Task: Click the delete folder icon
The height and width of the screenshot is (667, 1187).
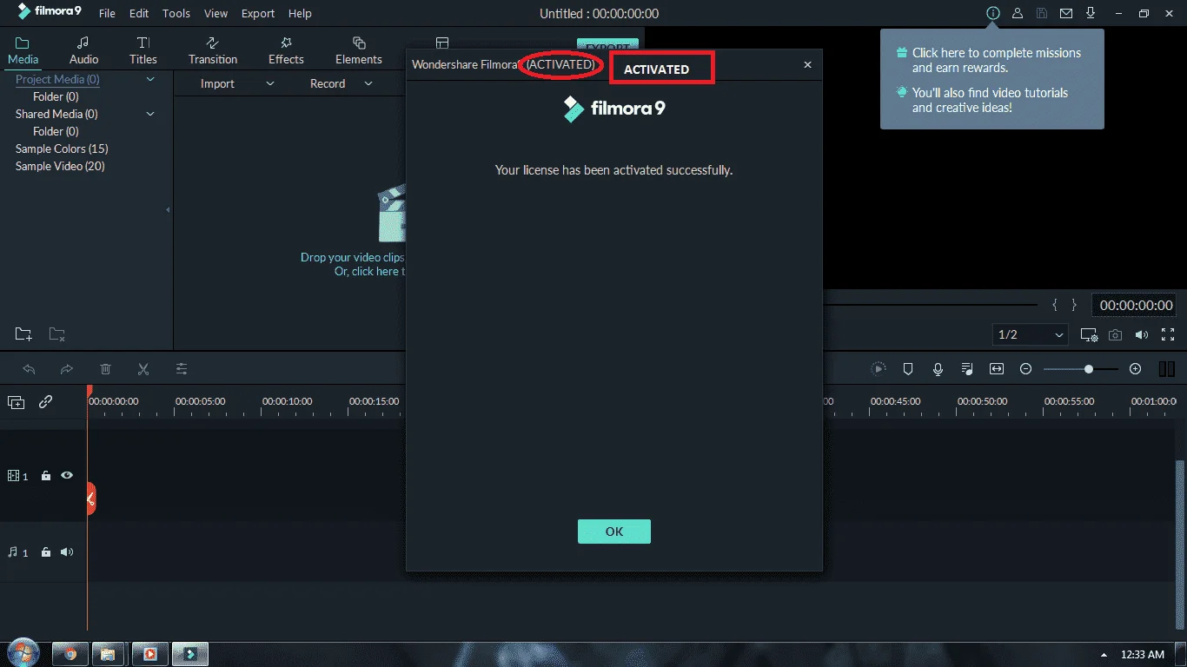Action: [56, 334]
